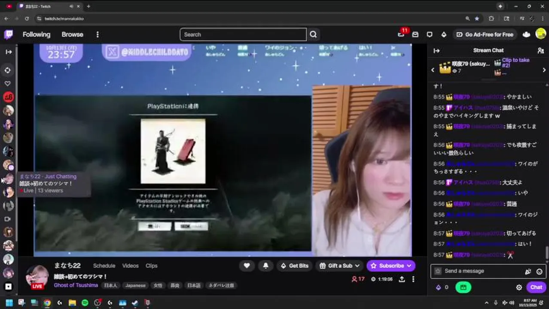Open the Browse page
The image size is (549, 309).
[72, 34]
